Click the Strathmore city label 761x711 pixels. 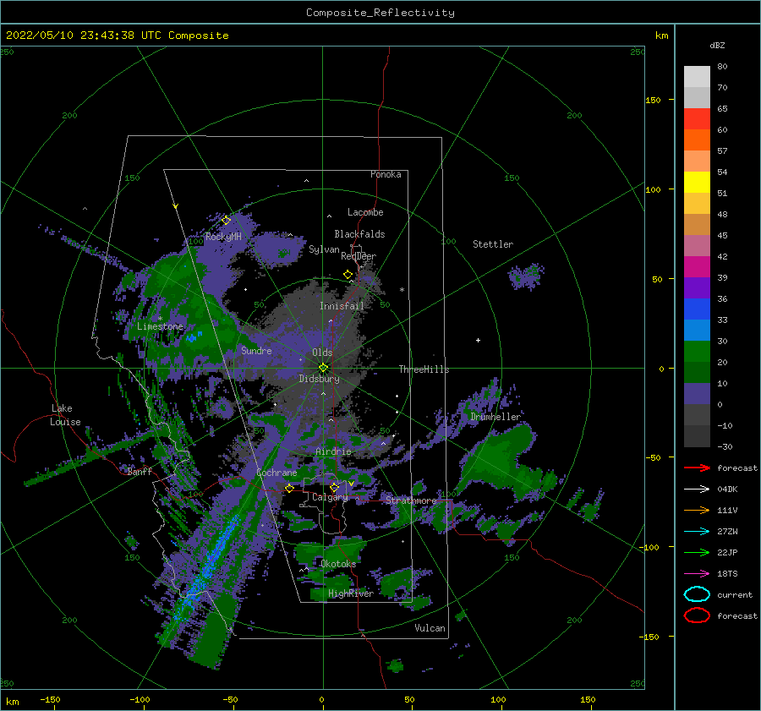point(411,500)
